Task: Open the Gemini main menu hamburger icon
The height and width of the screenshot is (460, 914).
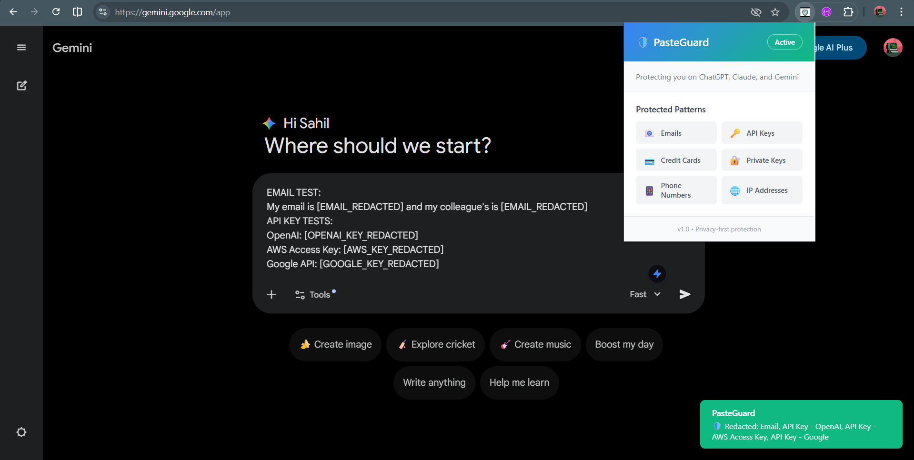Action: [x=21, y=48]
